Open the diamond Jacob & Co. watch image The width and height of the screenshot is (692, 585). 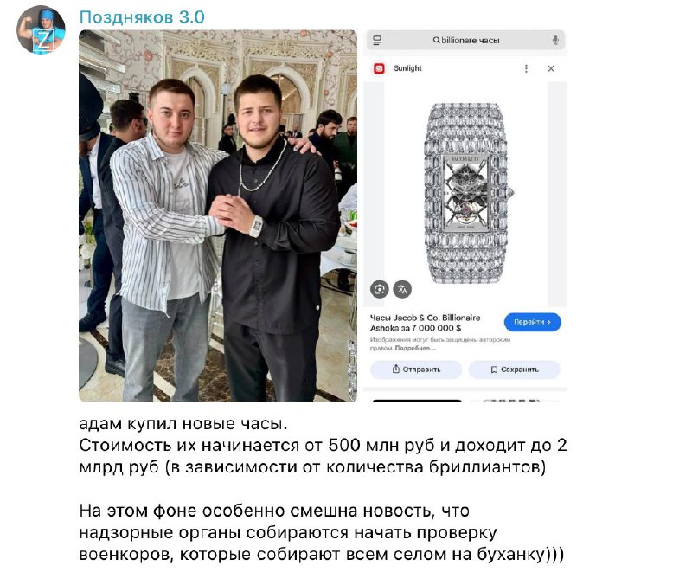pos(466,193)
